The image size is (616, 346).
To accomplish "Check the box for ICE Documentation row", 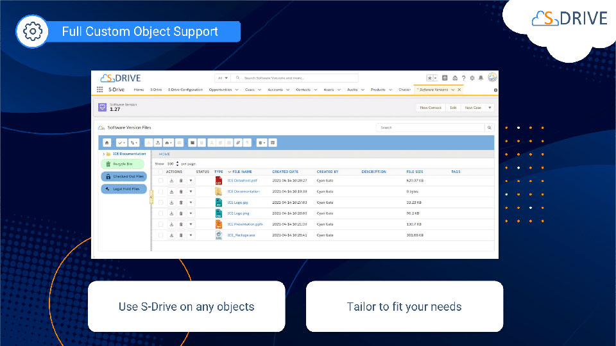I will (160, 192).
